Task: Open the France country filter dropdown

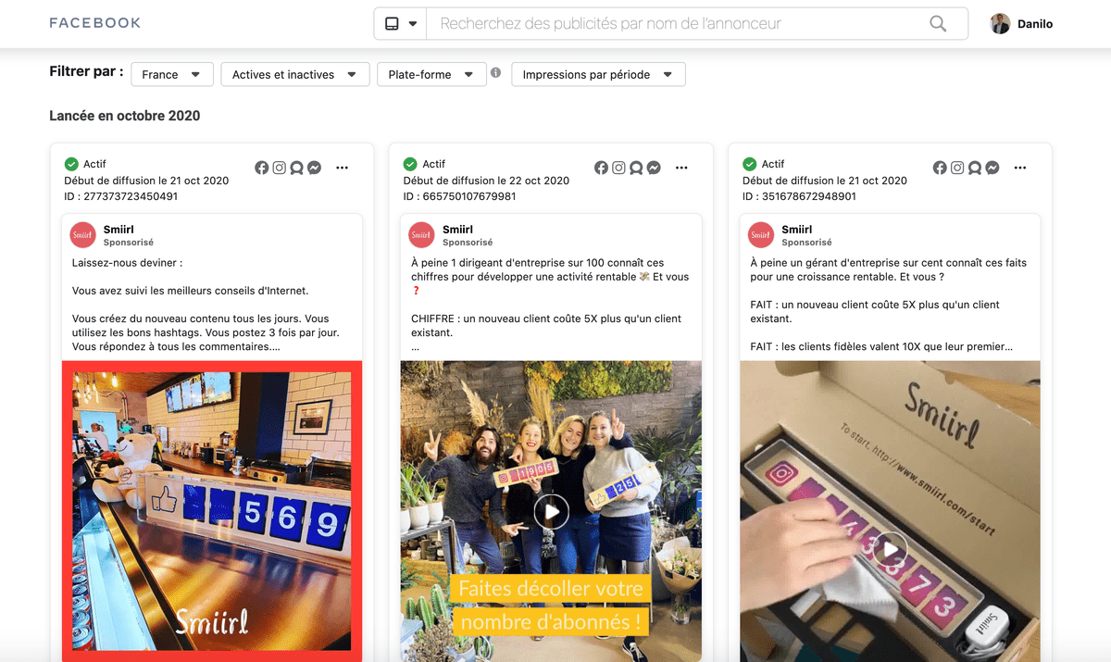Action: pyautogui.click(x=172, y=74)
